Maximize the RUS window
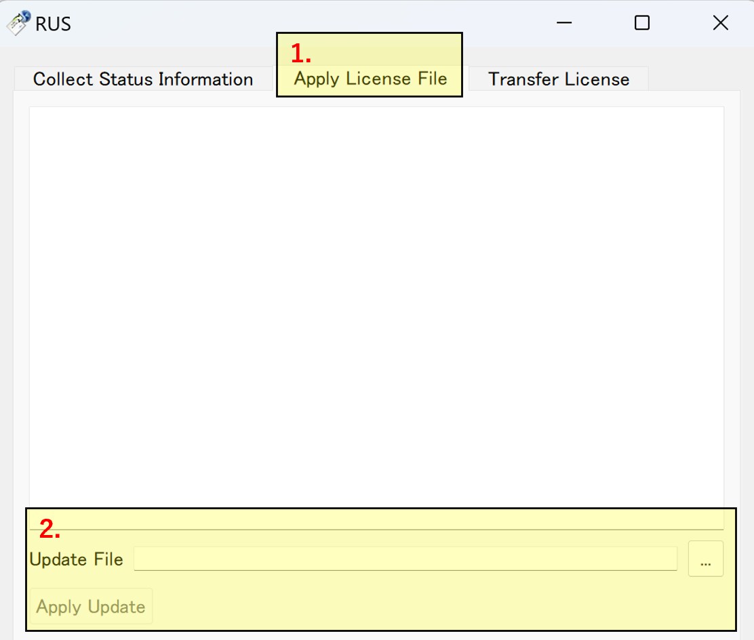Image resolution: width=754 pixels, height=640 pixels. (x=642, y=22)
